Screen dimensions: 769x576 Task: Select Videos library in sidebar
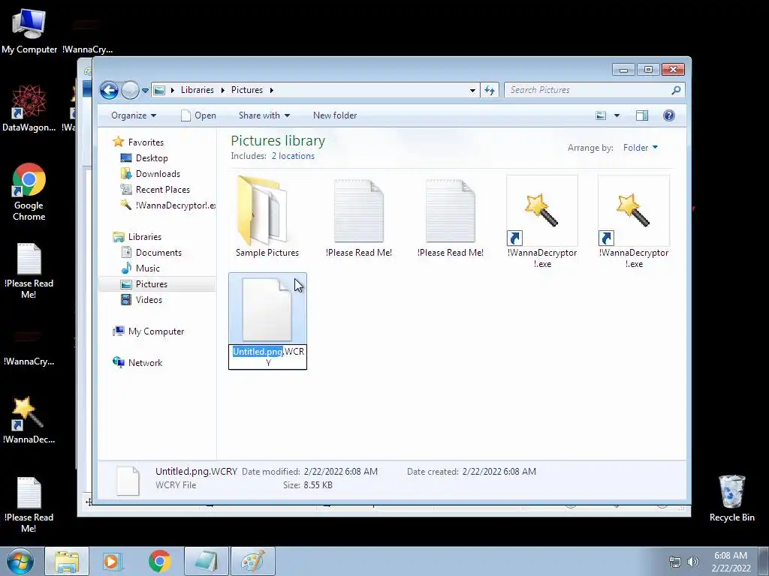[149, 300]
